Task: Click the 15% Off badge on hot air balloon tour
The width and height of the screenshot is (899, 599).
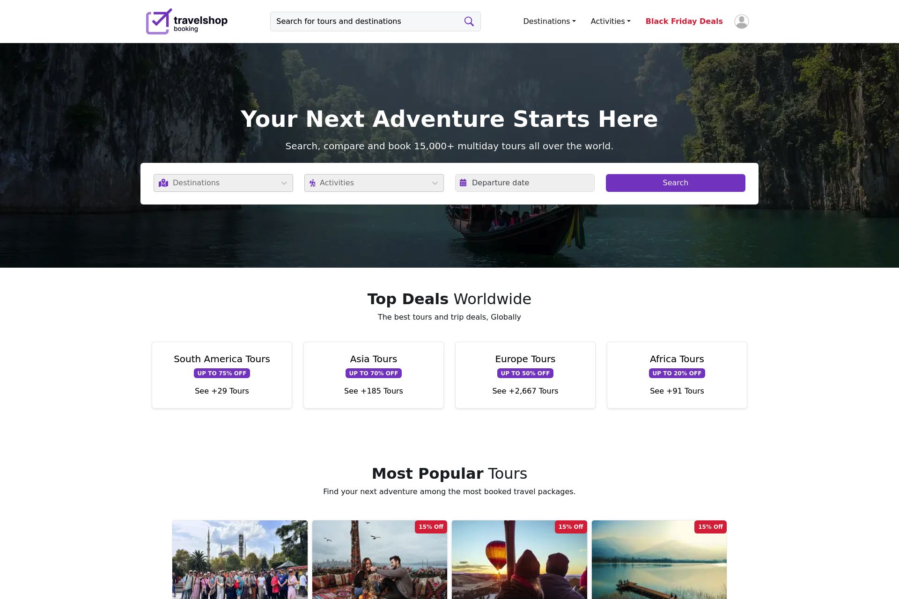Action: tap(571, 527)
